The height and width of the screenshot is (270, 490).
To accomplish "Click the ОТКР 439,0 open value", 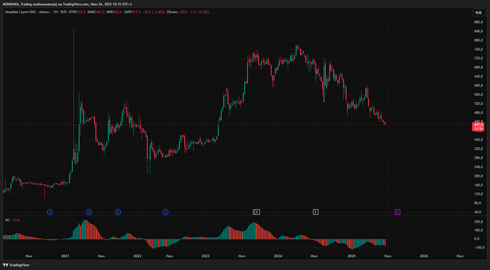I will [x=77, y=12].
